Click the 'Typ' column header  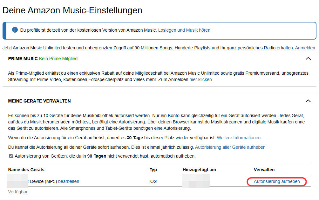153,170
